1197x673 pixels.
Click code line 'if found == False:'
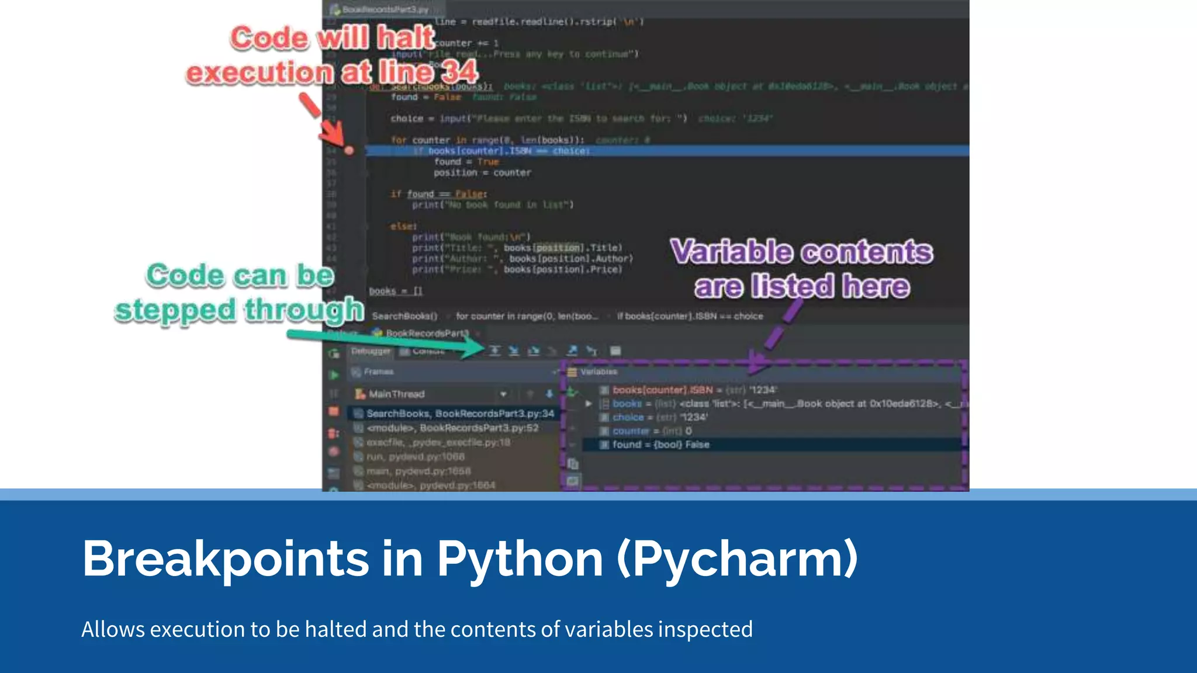point(439,194)
